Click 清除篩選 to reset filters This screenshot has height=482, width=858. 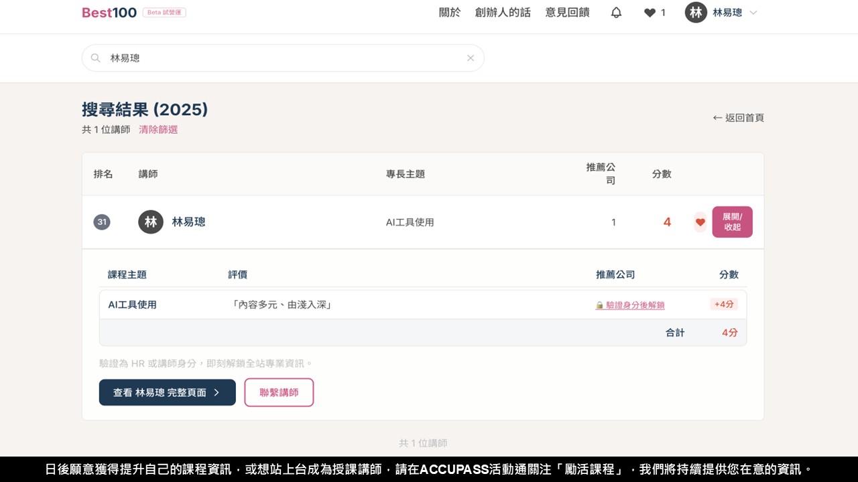coord(158,130)
